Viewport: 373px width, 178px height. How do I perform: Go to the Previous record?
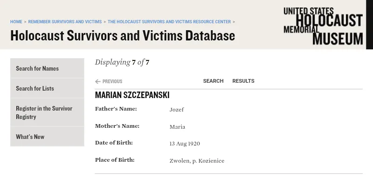point(109,81)
